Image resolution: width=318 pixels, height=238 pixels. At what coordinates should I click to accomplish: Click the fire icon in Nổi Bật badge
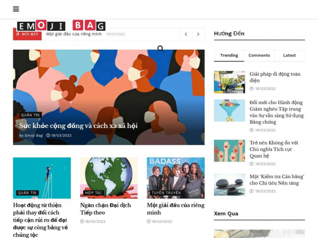coord(18,34)
